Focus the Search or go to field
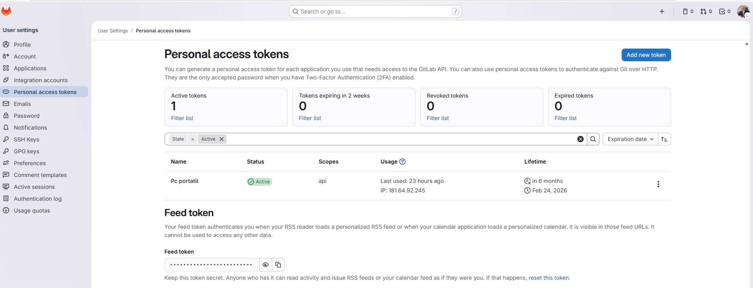753x288 pixels. pyautogui.click(x=375, y=11)
